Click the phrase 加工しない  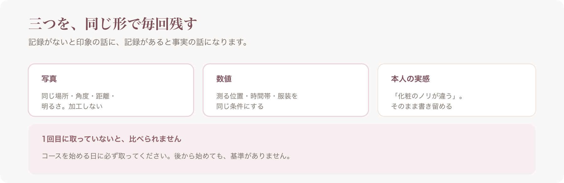(86, 106)
